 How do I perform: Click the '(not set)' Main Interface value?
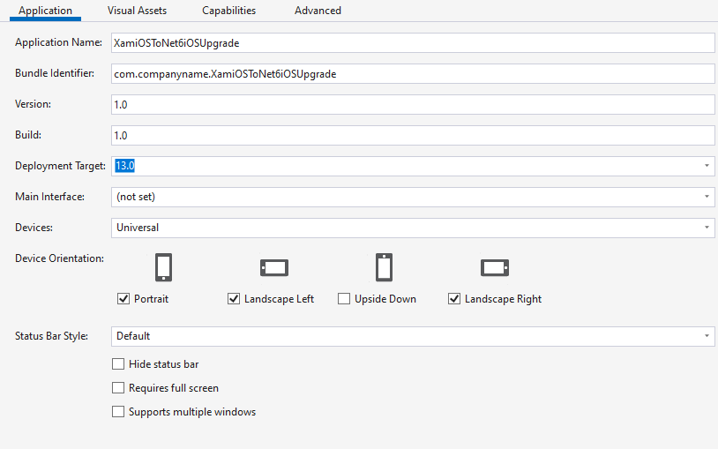136,197
